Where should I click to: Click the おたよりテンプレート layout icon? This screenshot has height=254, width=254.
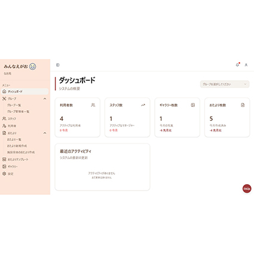click(4, 160)
